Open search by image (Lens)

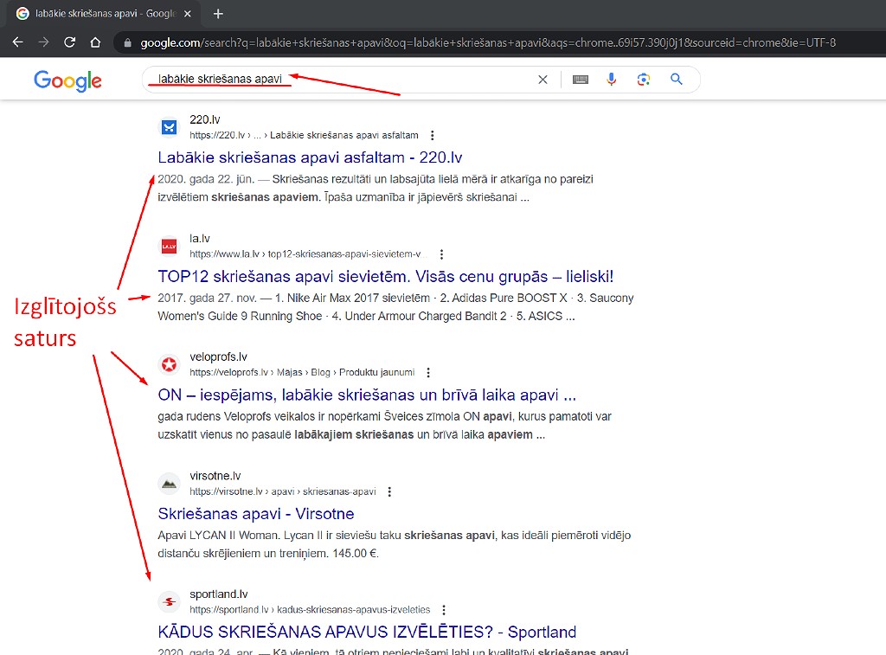[x=643, y=80]
